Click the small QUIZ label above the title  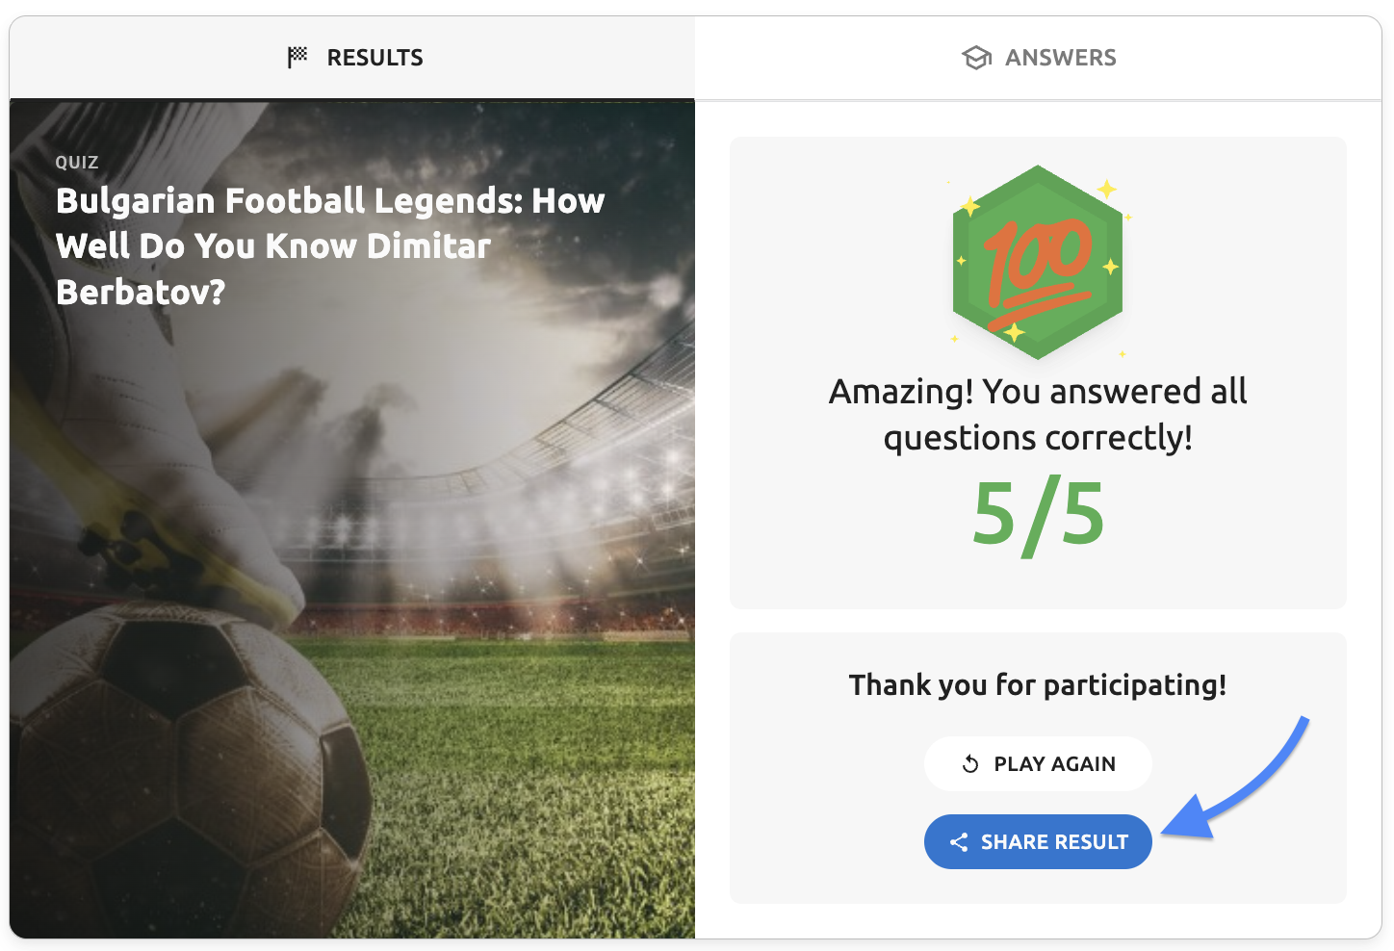tap(77, 163)
